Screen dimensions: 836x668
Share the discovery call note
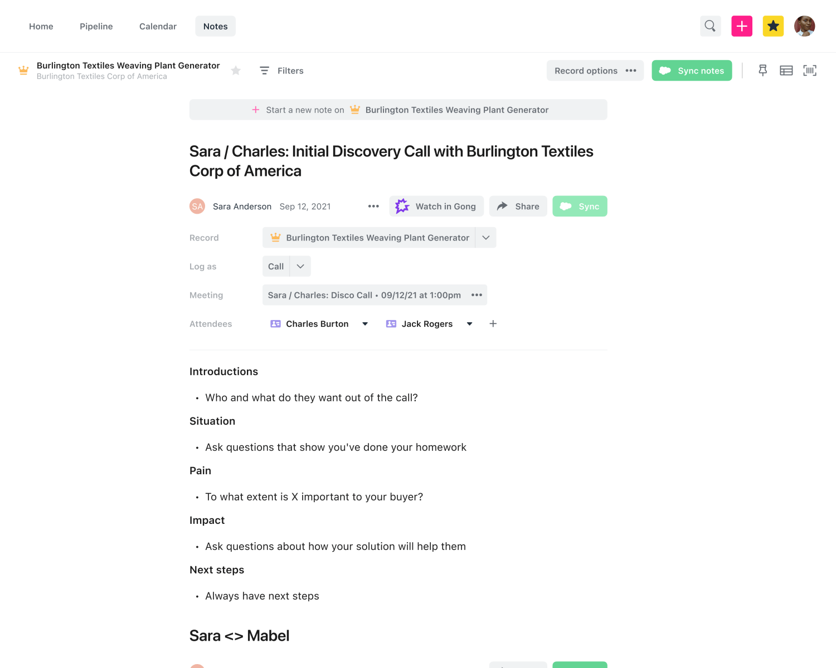point(518,207)
